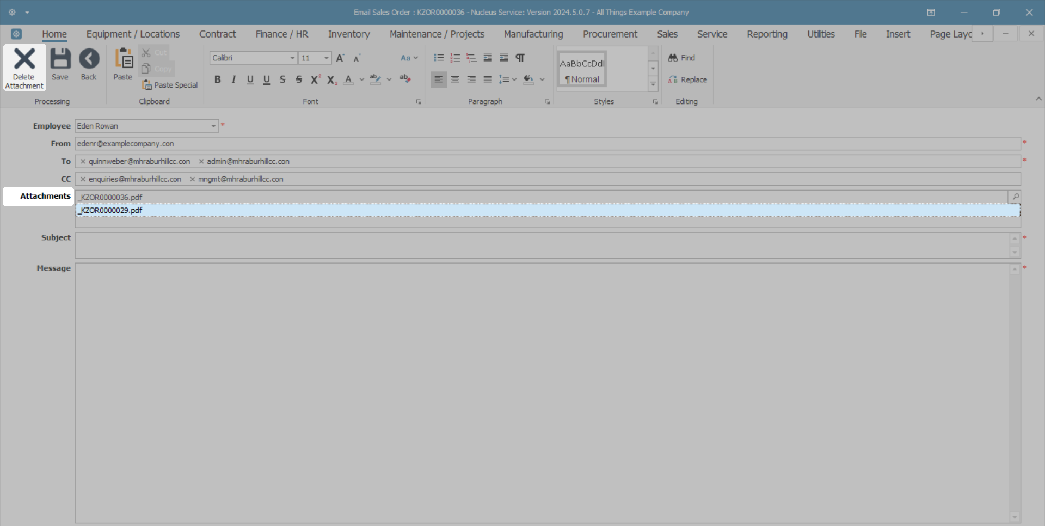Collapse the ribbon with the chevron
The width and height of the screenshot is (1045, 526).
point(1038,99)
